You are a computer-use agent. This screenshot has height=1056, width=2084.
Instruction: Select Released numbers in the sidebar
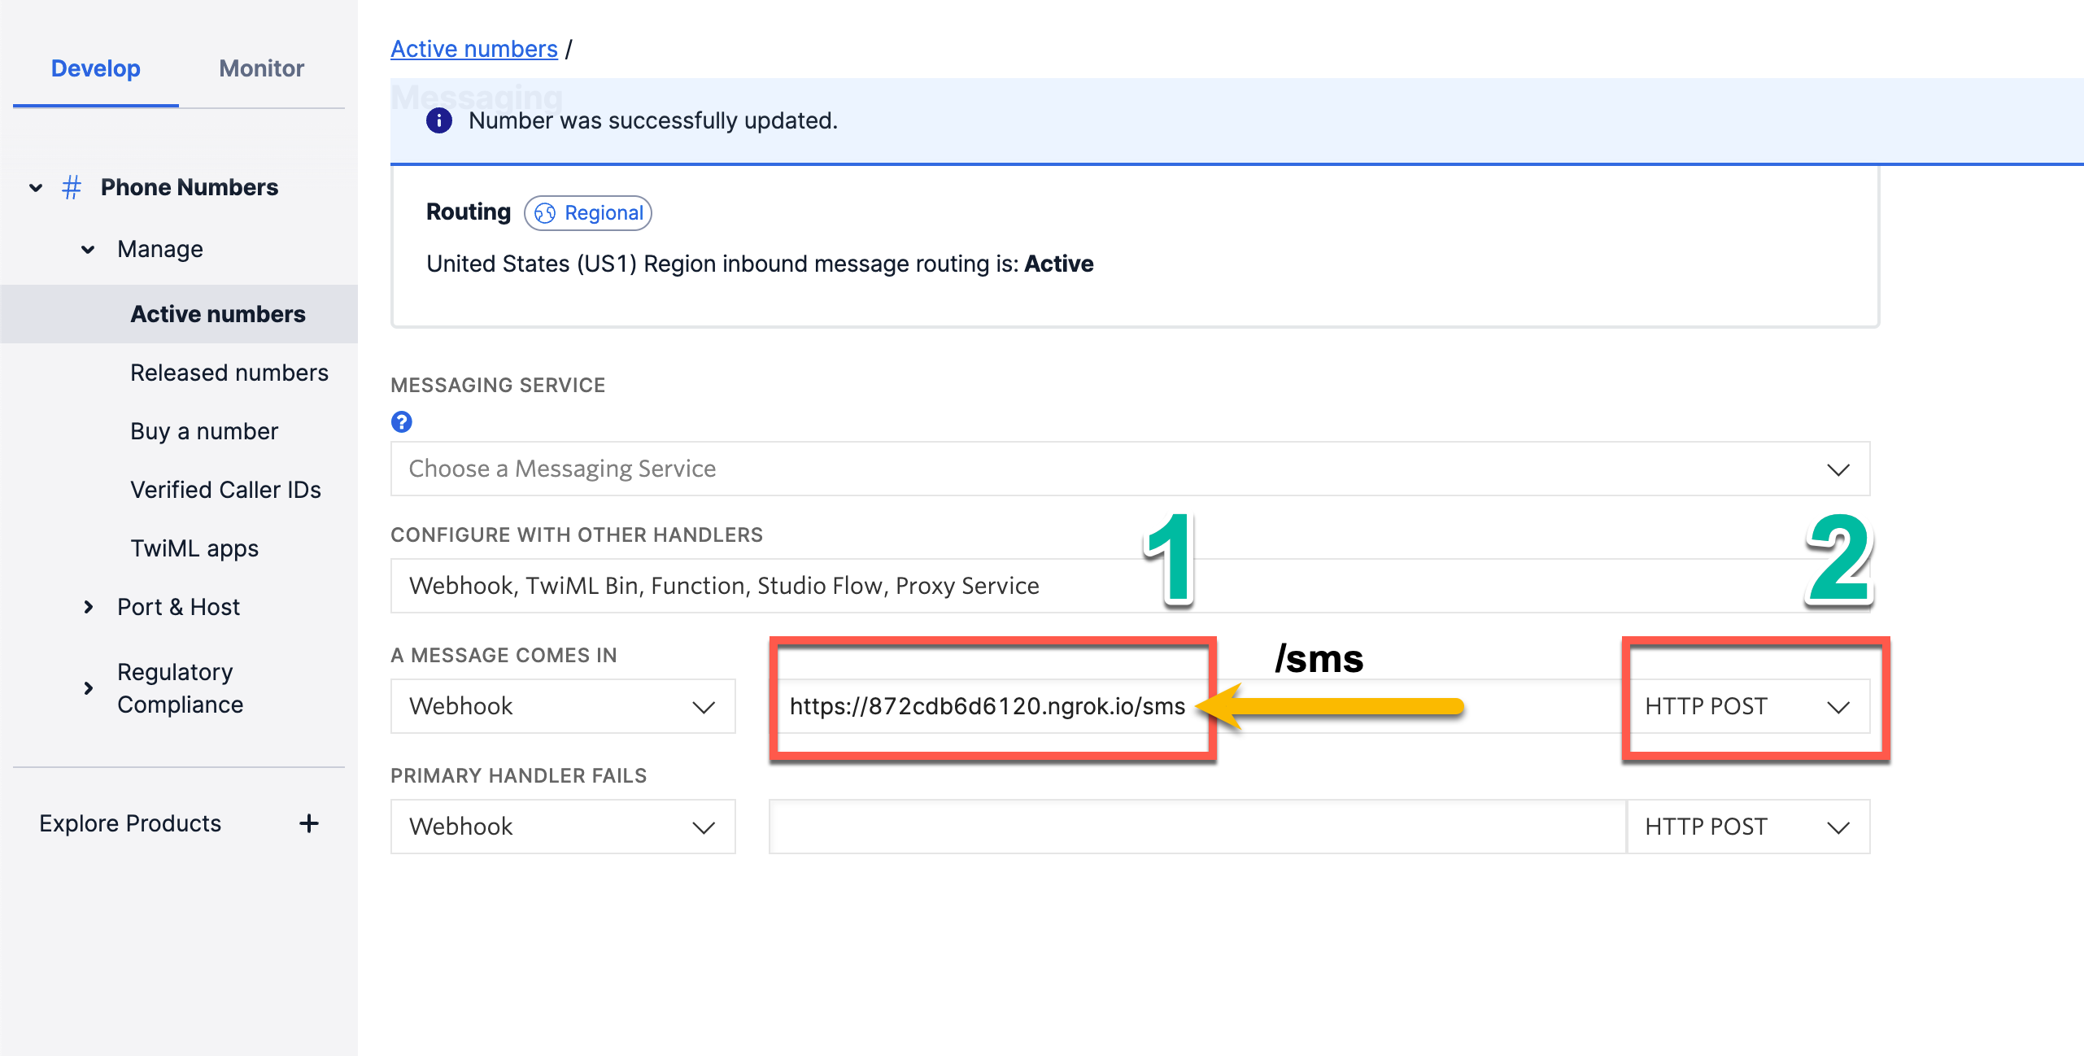tap(230, 372)
